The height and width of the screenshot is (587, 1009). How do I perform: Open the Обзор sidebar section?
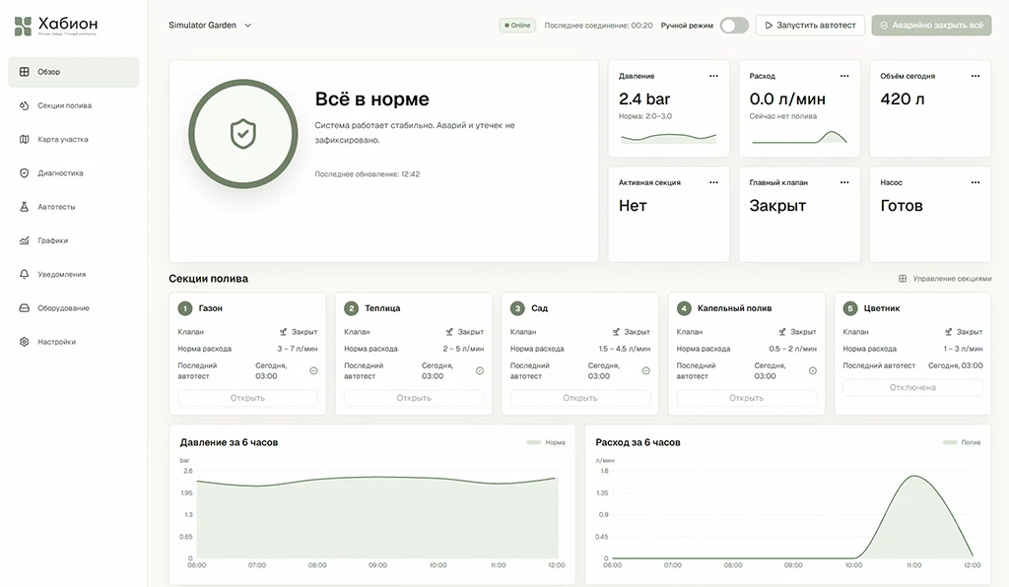(73, 72)
